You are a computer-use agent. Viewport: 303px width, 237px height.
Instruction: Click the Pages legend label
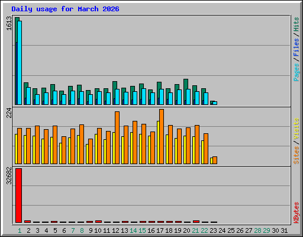tap(296, 72)
